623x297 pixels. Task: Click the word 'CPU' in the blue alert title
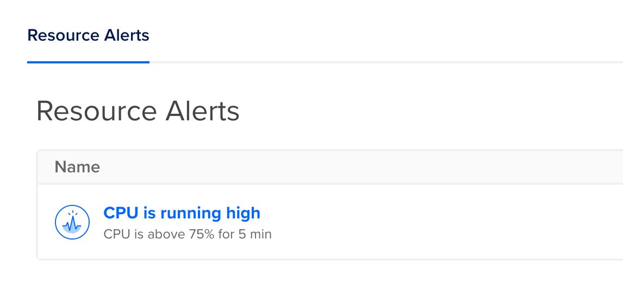coord(121,213)
